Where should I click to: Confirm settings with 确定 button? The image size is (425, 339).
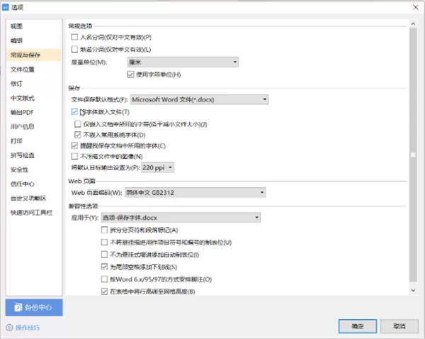point(358,326)
